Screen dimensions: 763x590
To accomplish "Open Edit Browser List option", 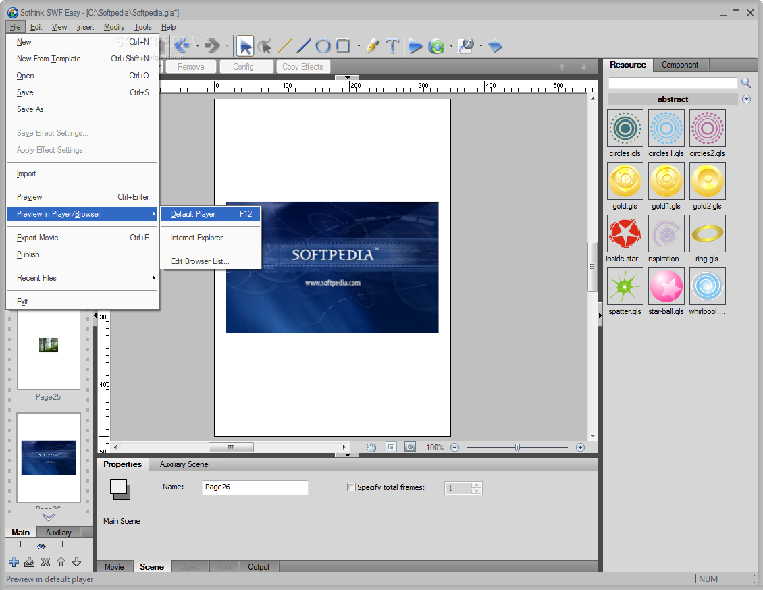I will [211, 261].
